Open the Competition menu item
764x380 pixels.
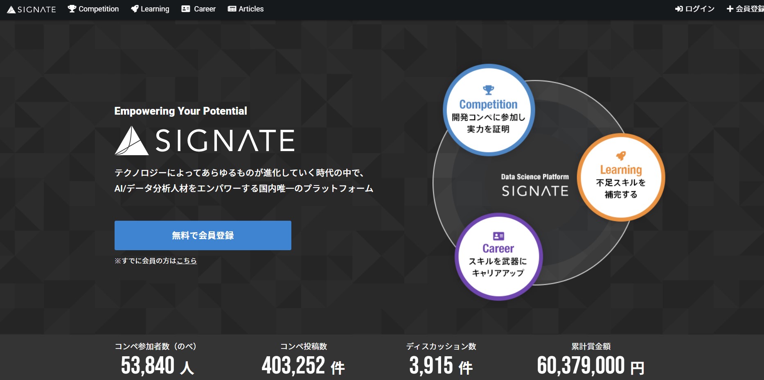pyautogui.click(x=98, y=9)
